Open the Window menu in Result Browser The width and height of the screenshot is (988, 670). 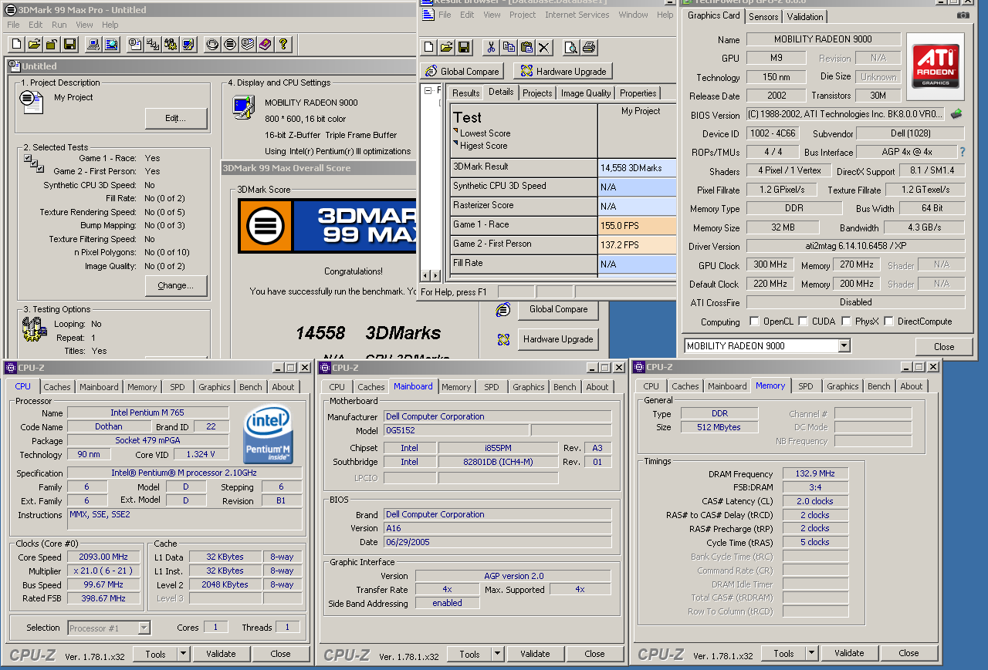pos(634,15)
